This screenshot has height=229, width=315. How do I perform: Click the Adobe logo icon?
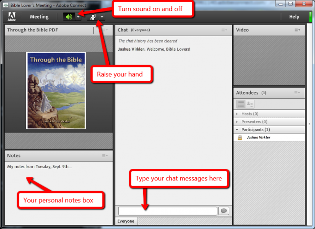tap(12, 17)
